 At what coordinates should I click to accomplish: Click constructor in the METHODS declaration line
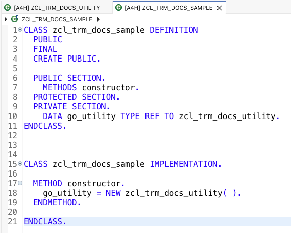click(109, 87)
